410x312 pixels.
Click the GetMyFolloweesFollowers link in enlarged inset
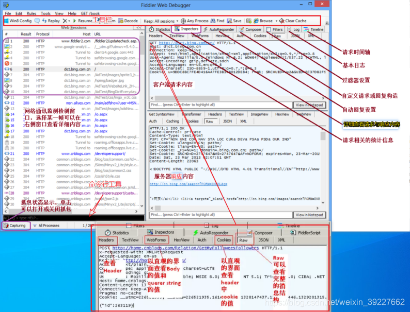click(186, 248)
